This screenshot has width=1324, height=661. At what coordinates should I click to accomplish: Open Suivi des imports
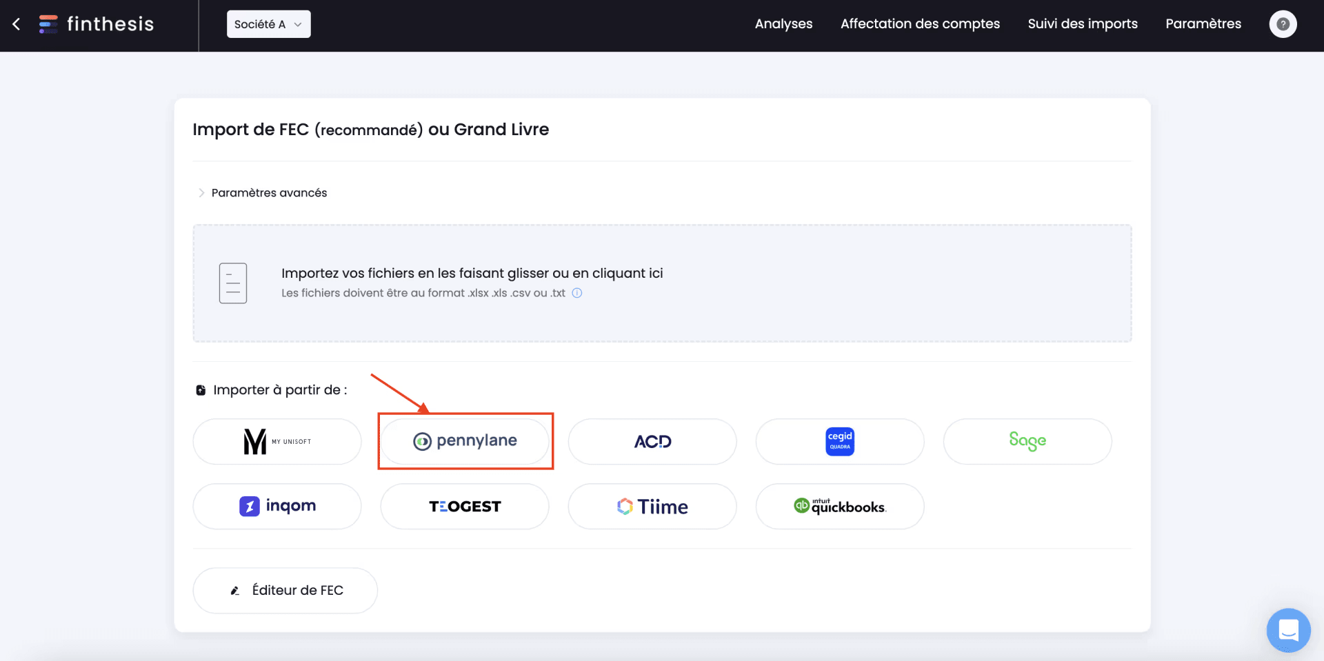[x=1083, y=23]
